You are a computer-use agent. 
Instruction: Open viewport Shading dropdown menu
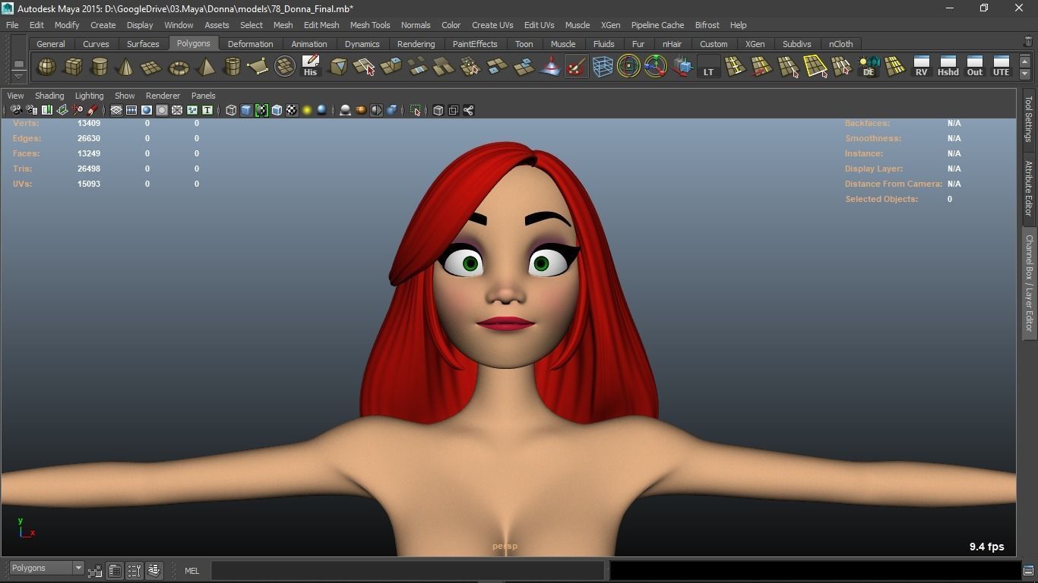pyautogui.click(x=49, y=96)
